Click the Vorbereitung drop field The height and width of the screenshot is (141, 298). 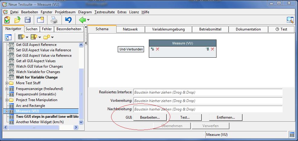click(208, 101)
